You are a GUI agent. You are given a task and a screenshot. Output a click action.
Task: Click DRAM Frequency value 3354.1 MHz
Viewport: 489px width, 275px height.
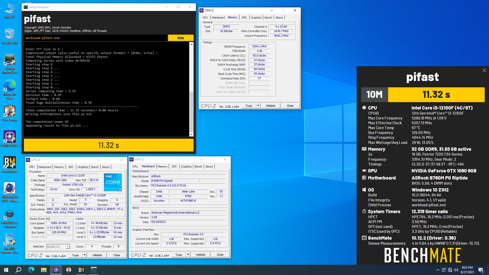pos(259,46)
